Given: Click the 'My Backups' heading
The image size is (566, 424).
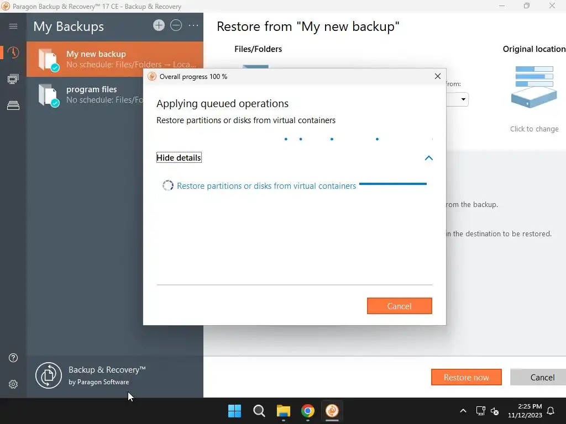Looking at the screenshot, I should click(69, 26).
